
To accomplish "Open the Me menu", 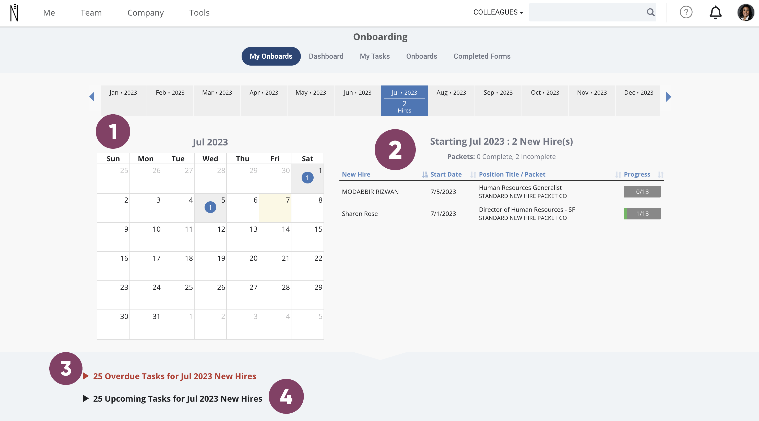I will point(49,13).
